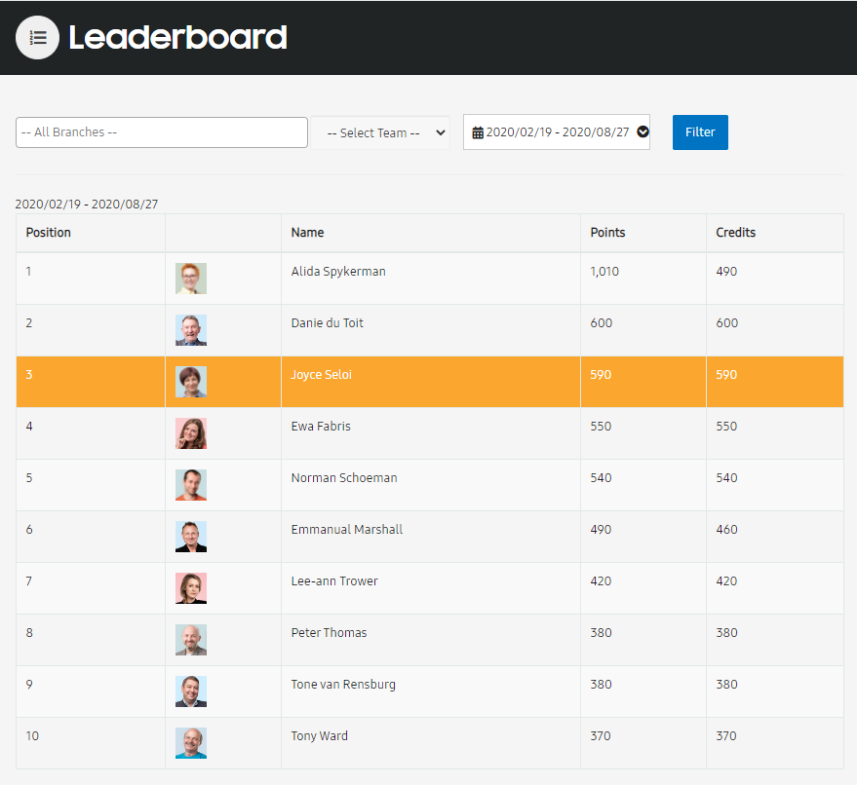857x785 pixels.
Task: Click Lee-ann Trower's 420 credits value
Action: [x=726, y=580]
